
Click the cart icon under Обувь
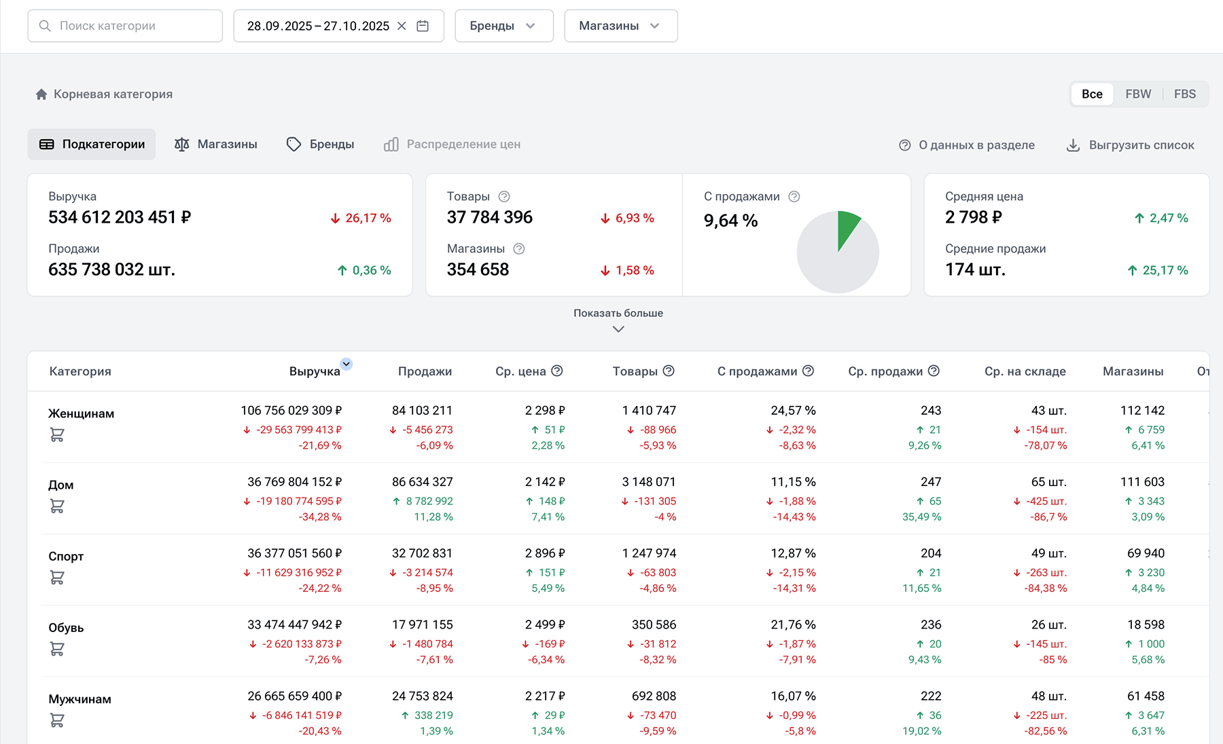click(57, 649)
